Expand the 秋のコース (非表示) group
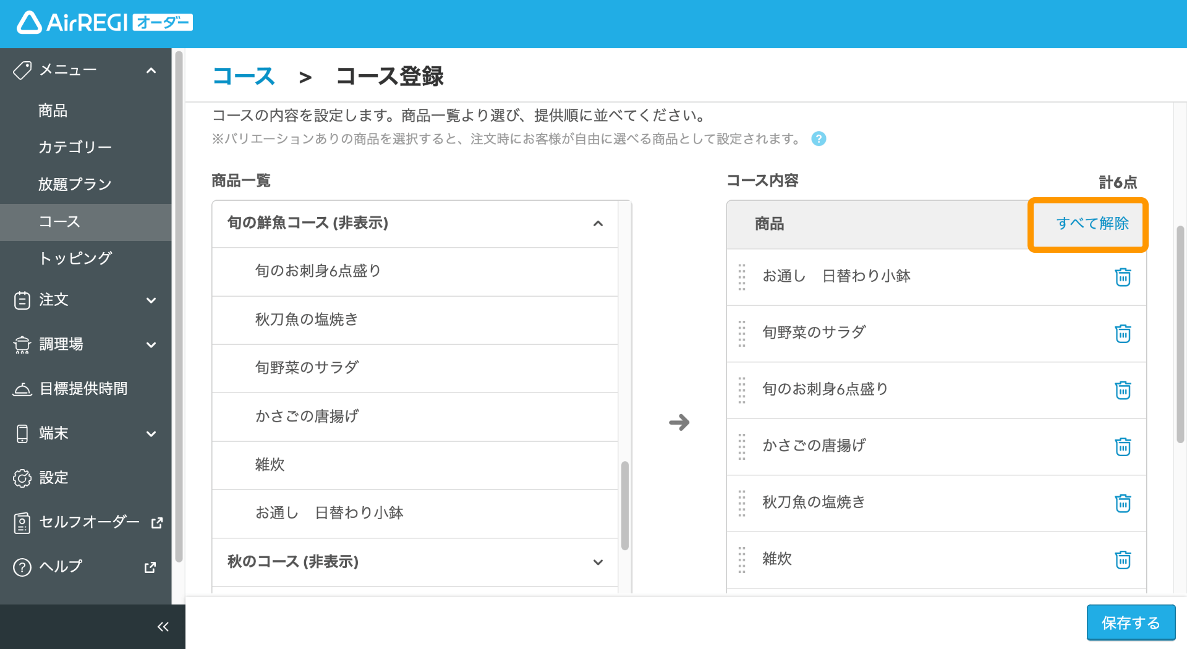The height and width of the screenshot is (649, 1187). pyautogui.click(x=598, y=562)
